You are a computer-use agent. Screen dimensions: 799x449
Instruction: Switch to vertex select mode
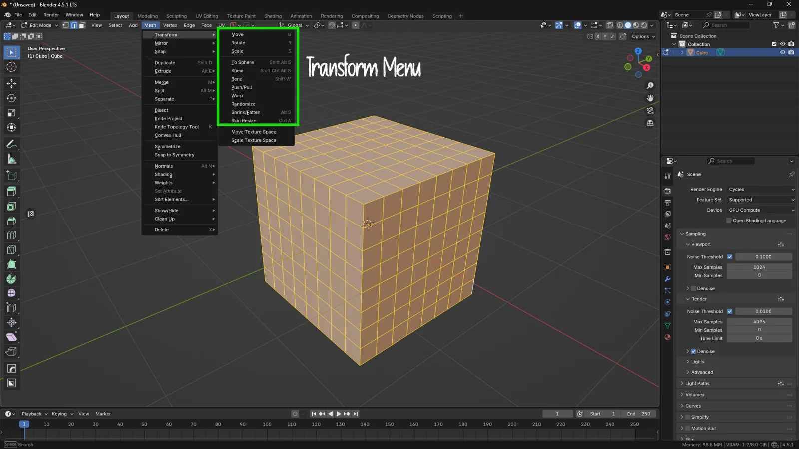(x=65, y=25)
